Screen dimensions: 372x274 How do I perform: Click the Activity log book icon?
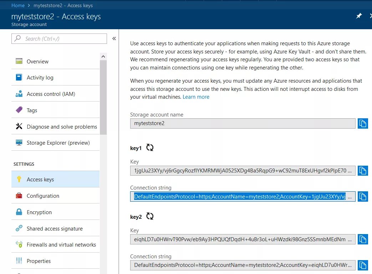(19, 77)
